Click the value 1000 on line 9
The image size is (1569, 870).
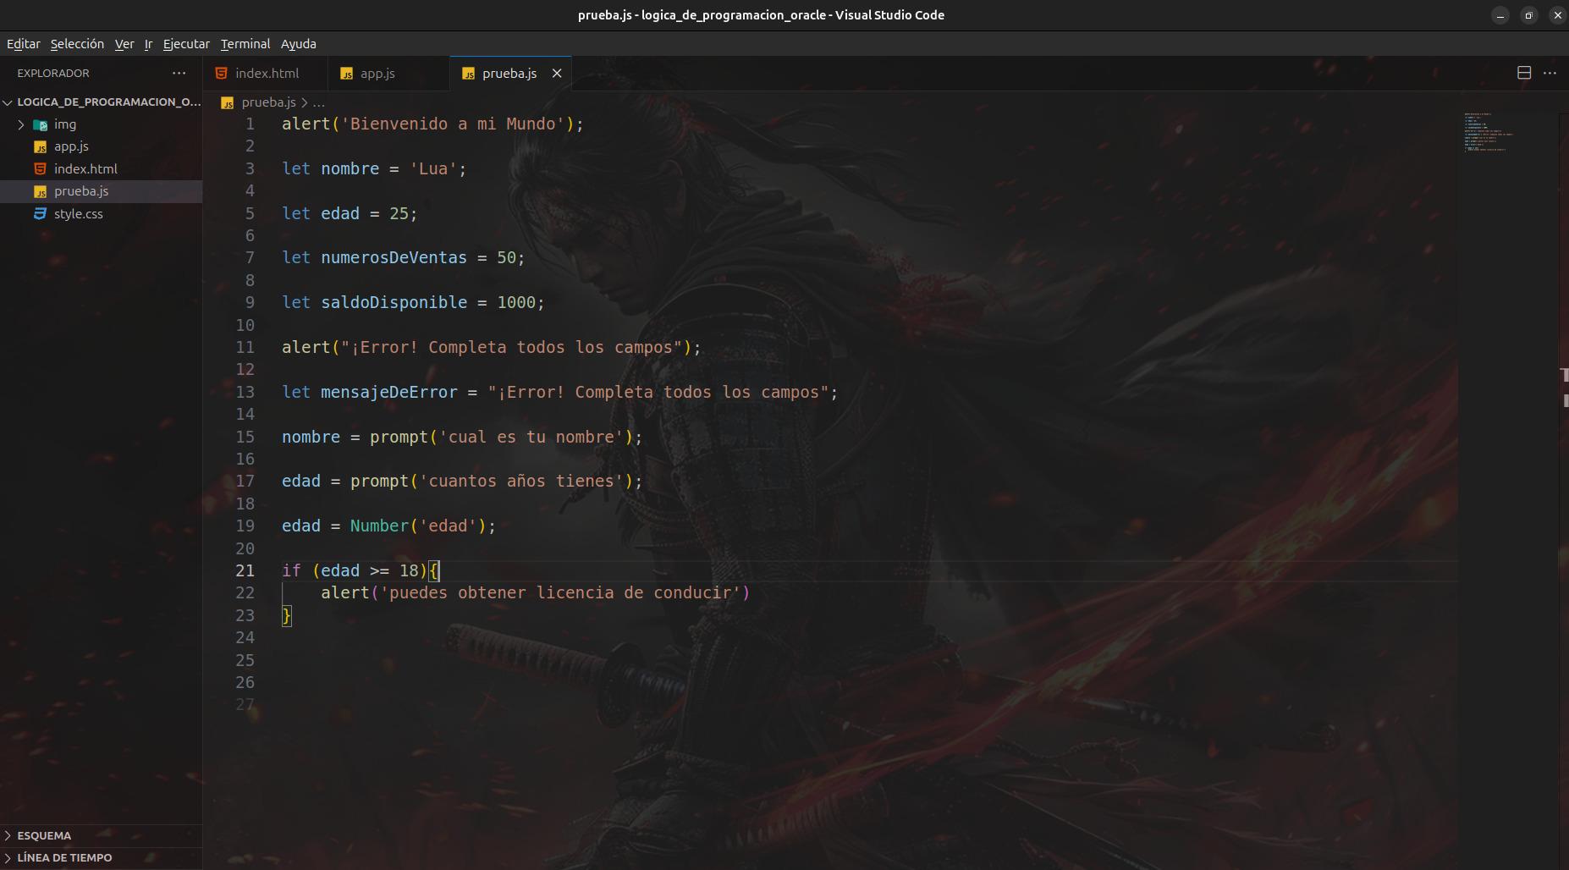[x=516, y=302]
